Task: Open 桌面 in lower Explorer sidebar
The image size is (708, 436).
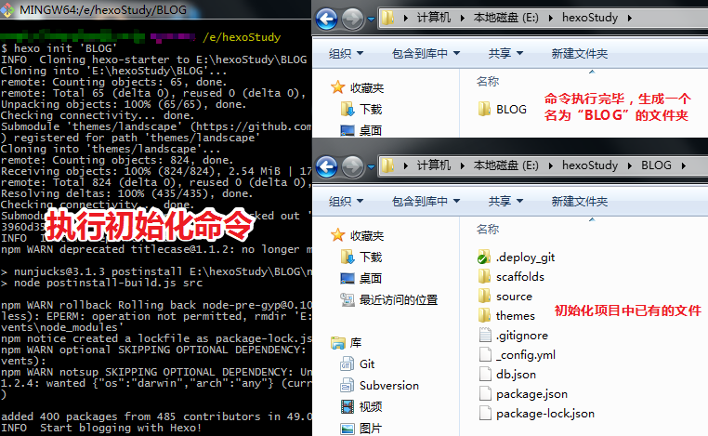Action: pos(361,278)
